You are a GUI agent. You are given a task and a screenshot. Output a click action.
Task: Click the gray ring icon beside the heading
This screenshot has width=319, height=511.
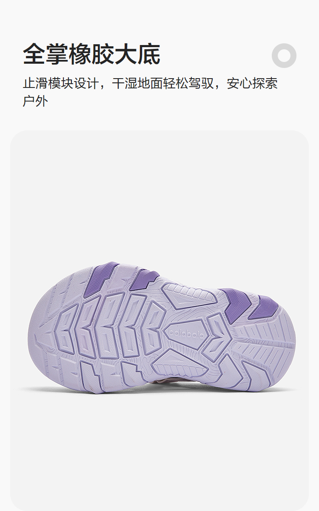coord(284,56)
